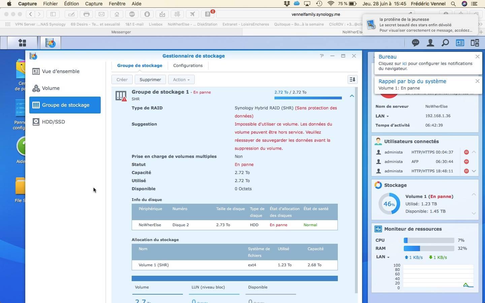The image size is (485, 303).
Task: Click the DSM search magnifier icon
Action: 445,43
